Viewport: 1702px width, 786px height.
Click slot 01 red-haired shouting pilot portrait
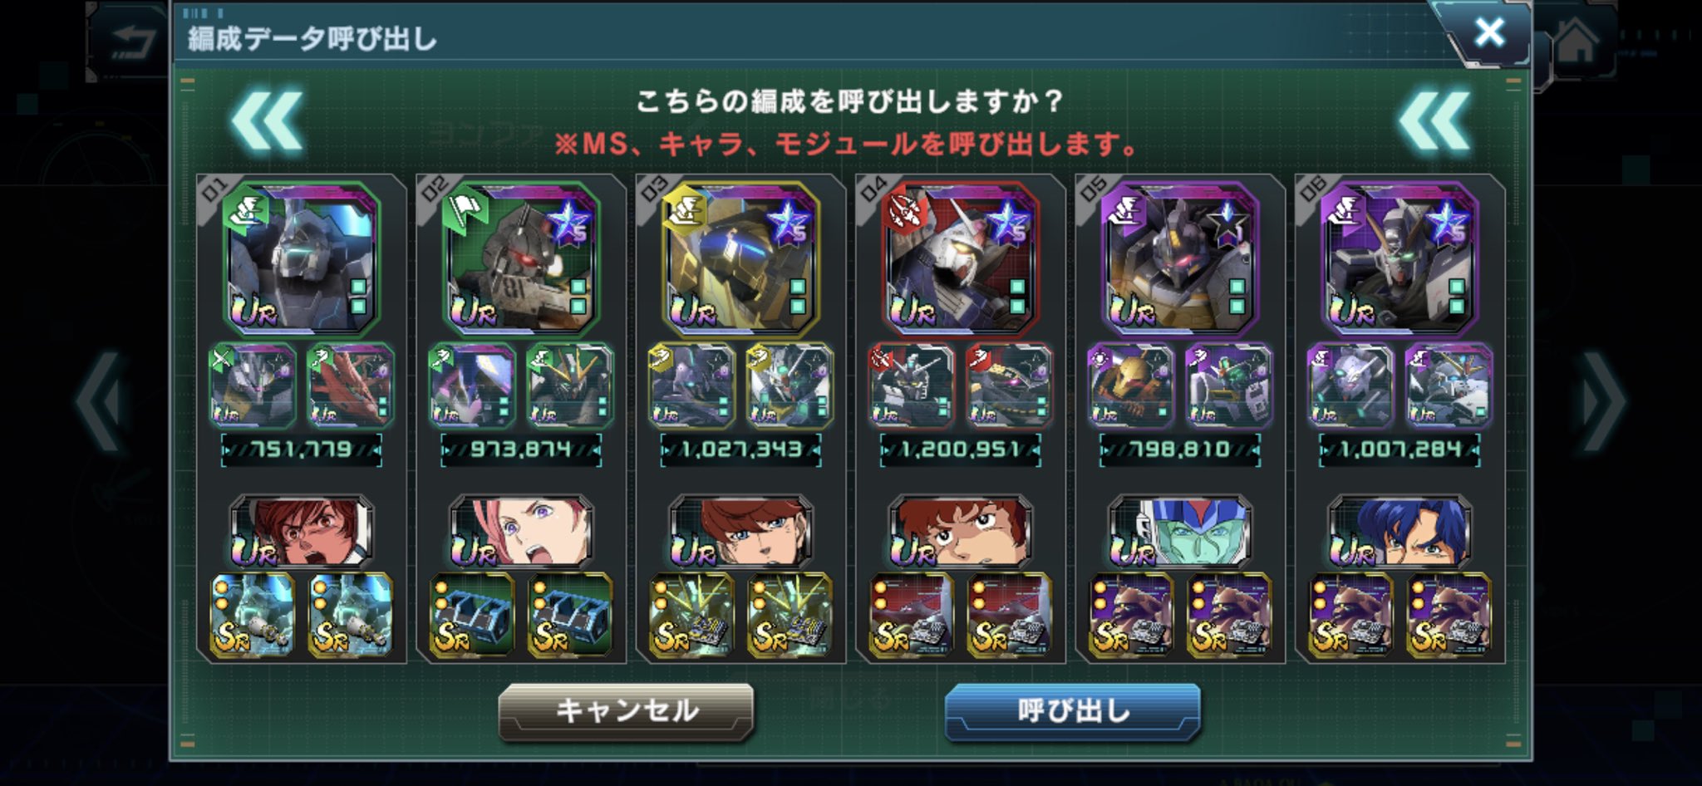pyautogui.click(x=302, y=532)
